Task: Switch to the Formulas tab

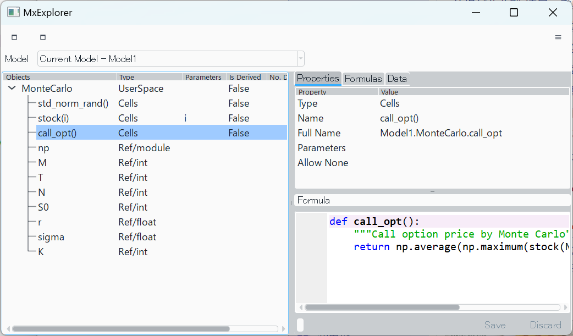Action: point(363,79)
